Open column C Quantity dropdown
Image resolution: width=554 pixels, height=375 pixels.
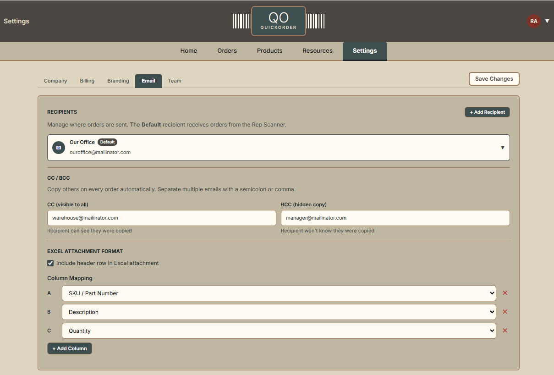279,331
